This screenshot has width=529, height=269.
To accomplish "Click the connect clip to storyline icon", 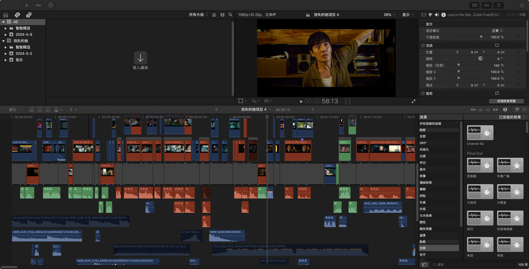I will 31,109.
